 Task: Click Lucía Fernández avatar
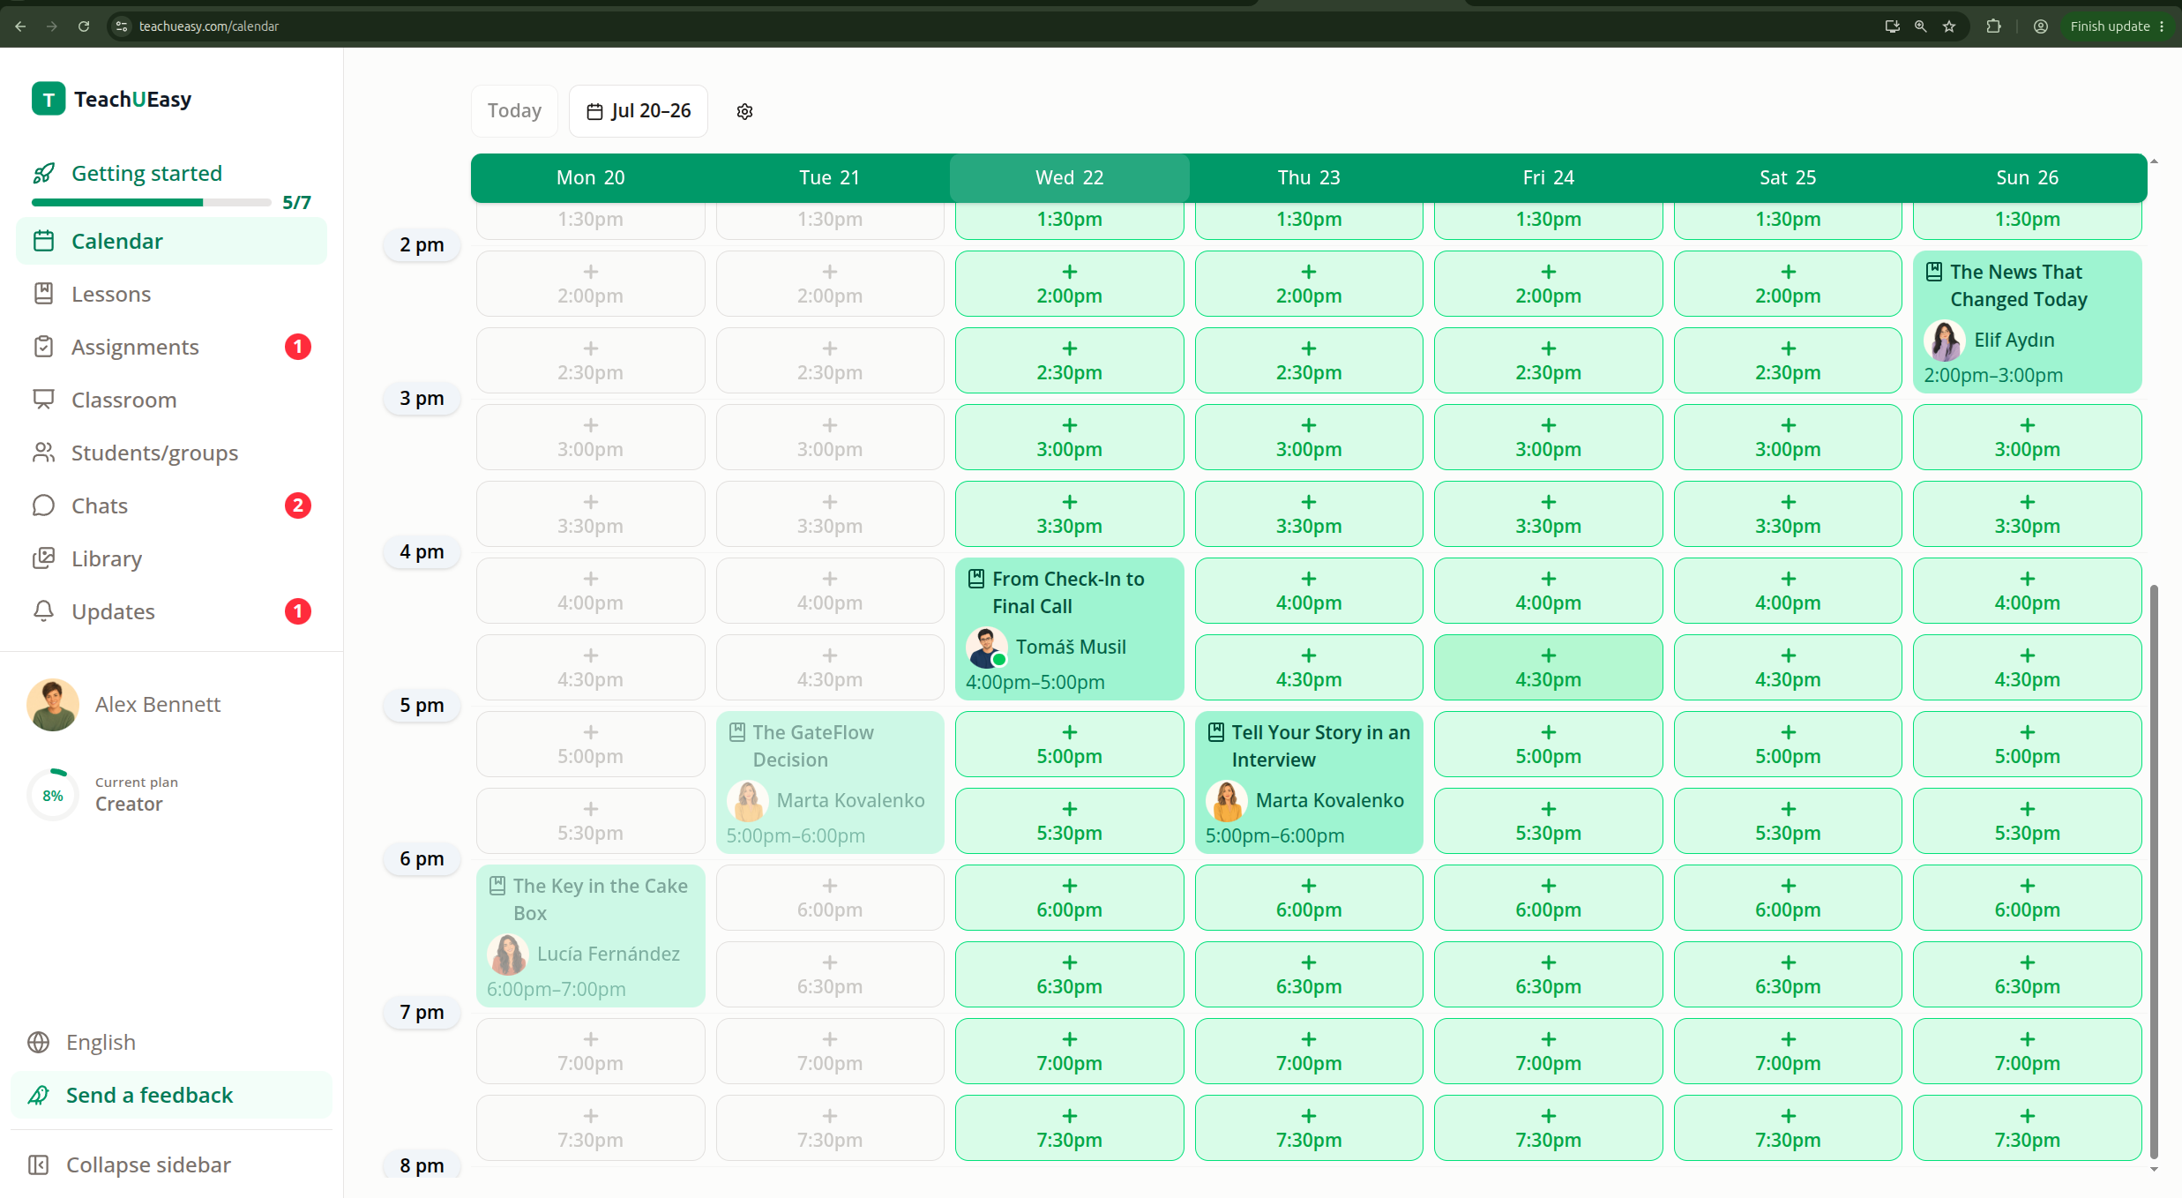507,955
